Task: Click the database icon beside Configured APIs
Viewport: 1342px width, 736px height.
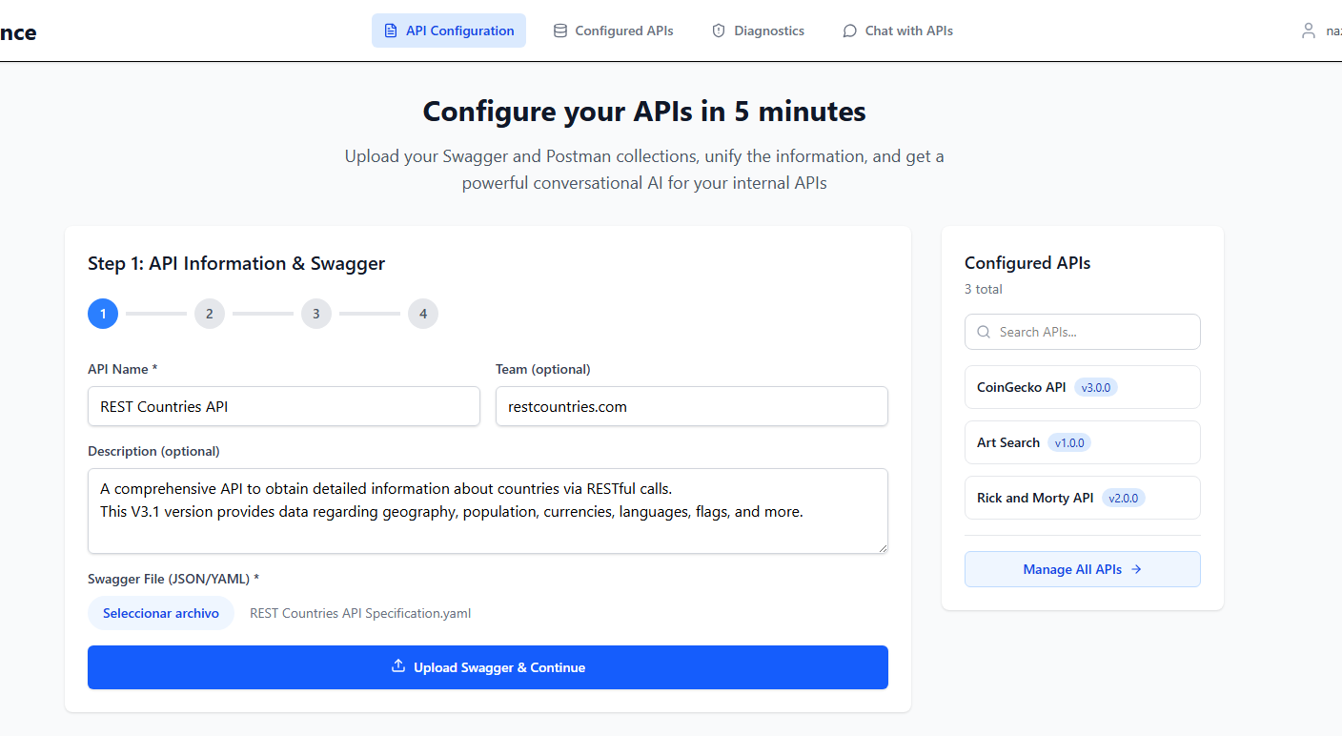Action: (560, 31)
